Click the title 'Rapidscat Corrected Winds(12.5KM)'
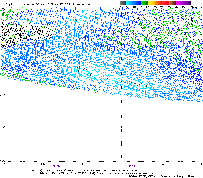Image resolution: width=203 pixels, height=178 pixels. point(32,5)
